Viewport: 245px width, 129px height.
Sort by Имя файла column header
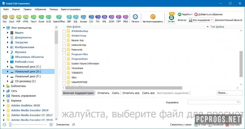(x=73, y=27)
